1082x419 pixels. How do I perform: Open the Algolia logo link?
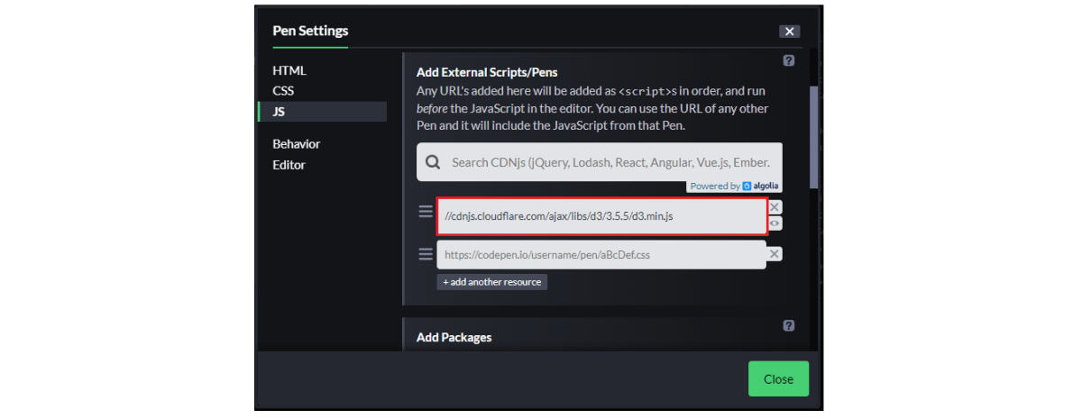[761, 187]
